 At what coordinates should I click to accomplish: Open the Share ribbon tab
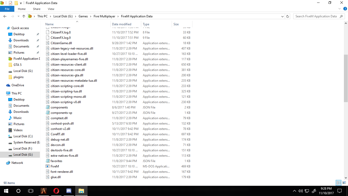[x=37, y=9]
